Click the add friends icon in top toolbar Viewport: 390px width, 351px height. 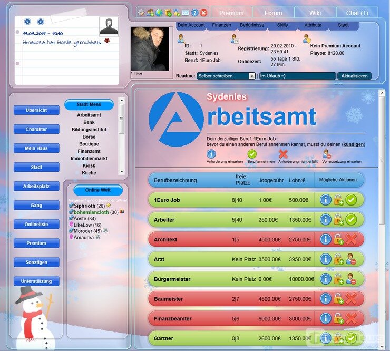coord(150,13)
